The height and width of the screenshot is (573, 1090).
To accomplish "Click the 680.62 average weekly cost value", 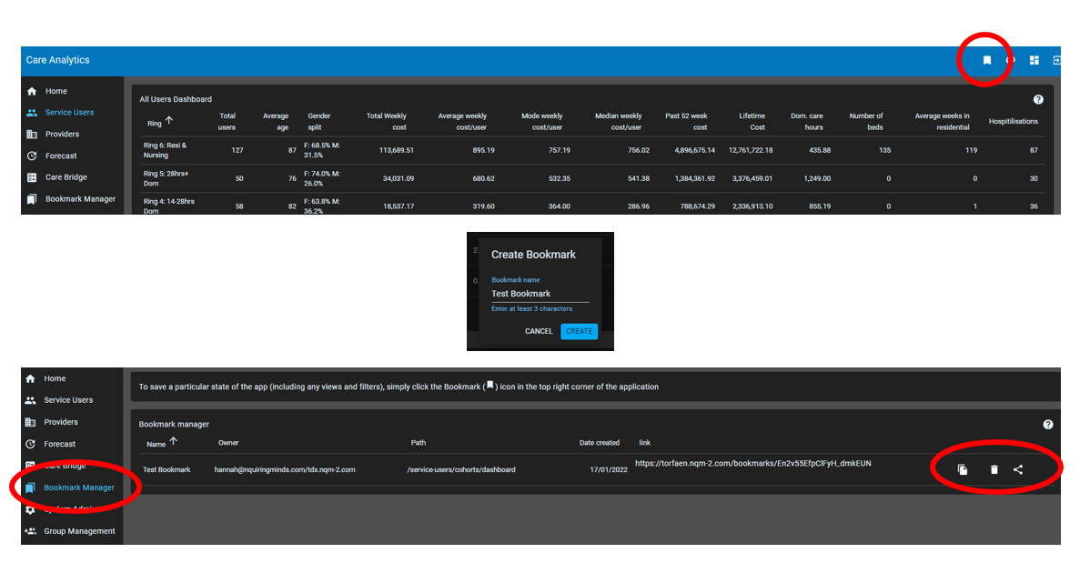I will click(484, 178).
